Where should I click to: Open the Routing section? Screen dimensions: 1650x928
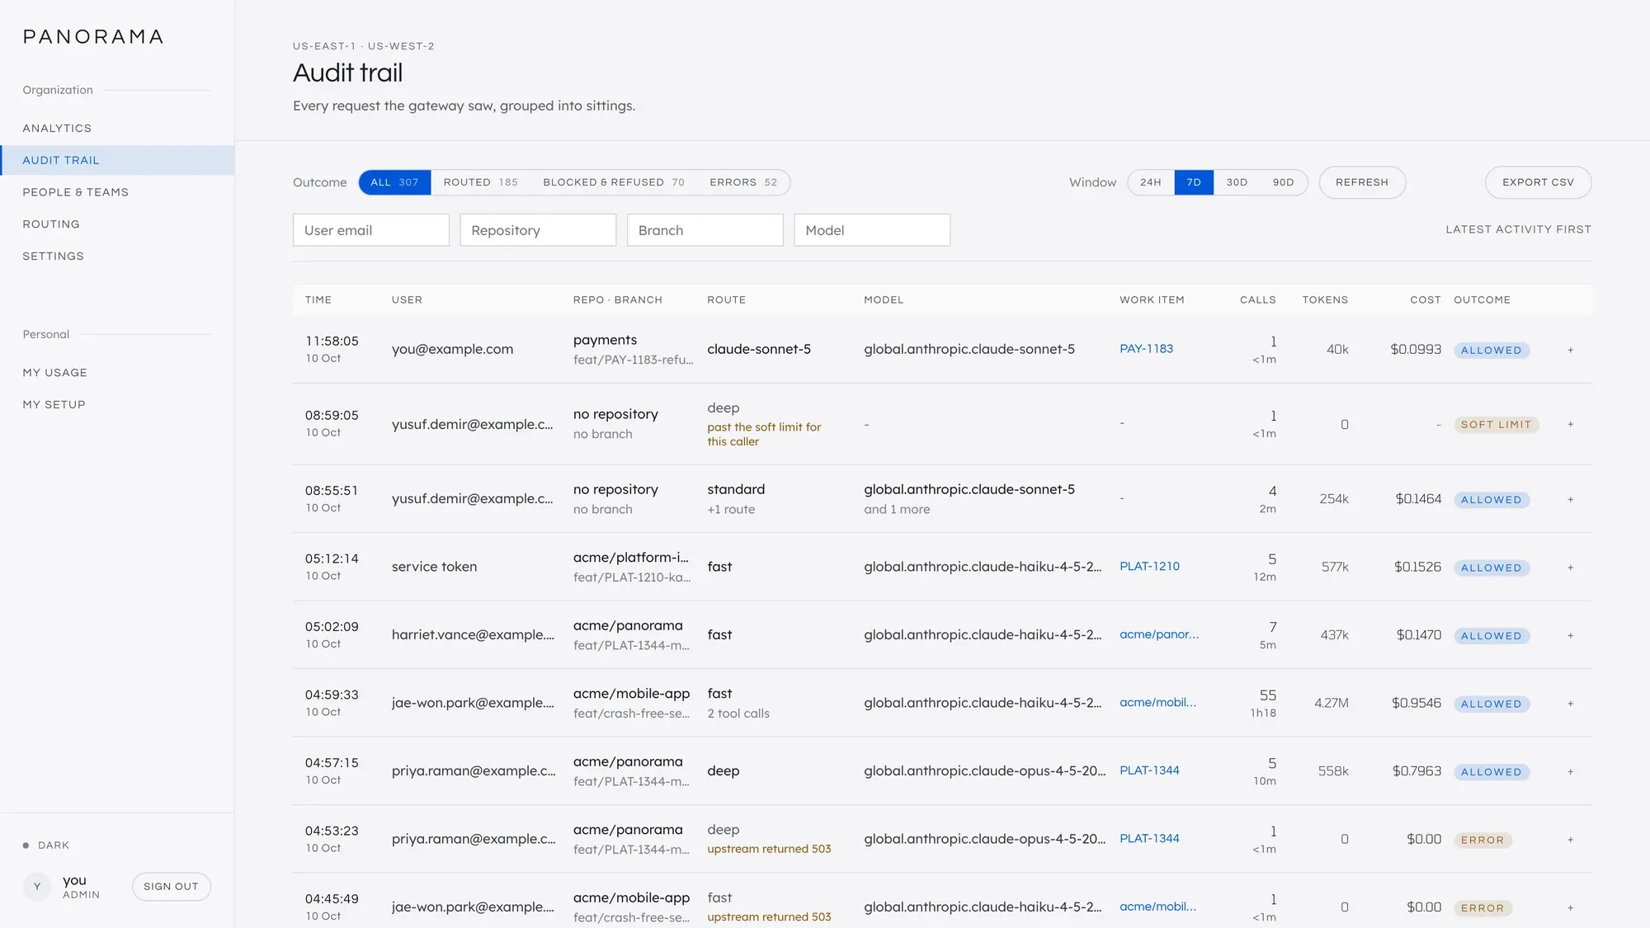[117, 224]
